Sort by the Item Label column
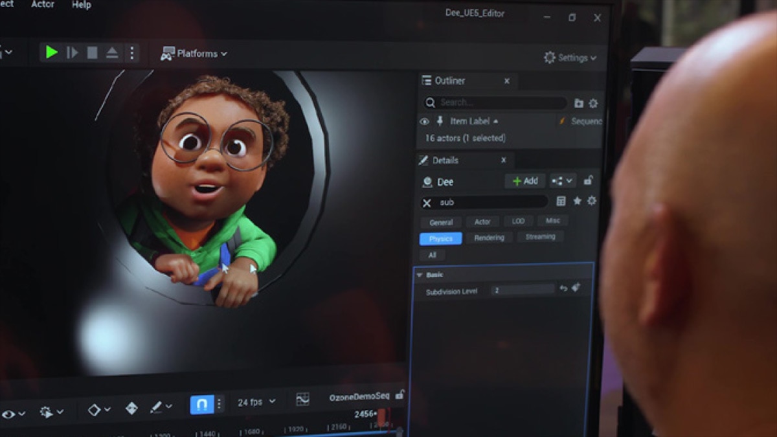Image resolution: width=777 pixels, height=437 pixels. 474,121
